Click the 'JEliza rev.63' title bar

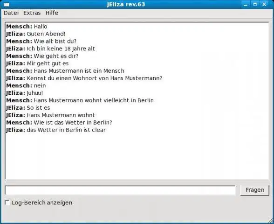(126, 4)
